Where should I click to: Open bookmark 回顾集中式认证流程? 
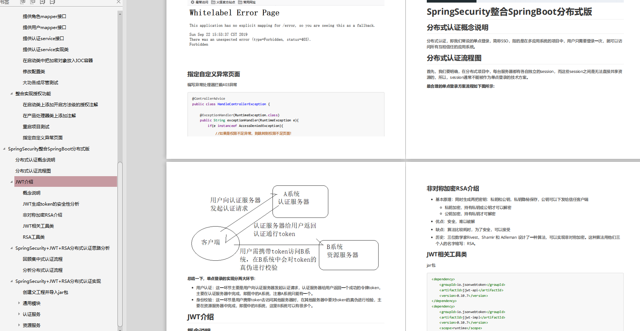43,259
